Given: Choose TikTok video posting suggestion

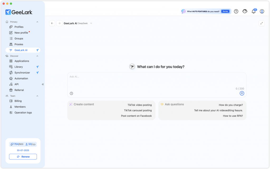Looking at the screenshot, I should click(140, 105).
